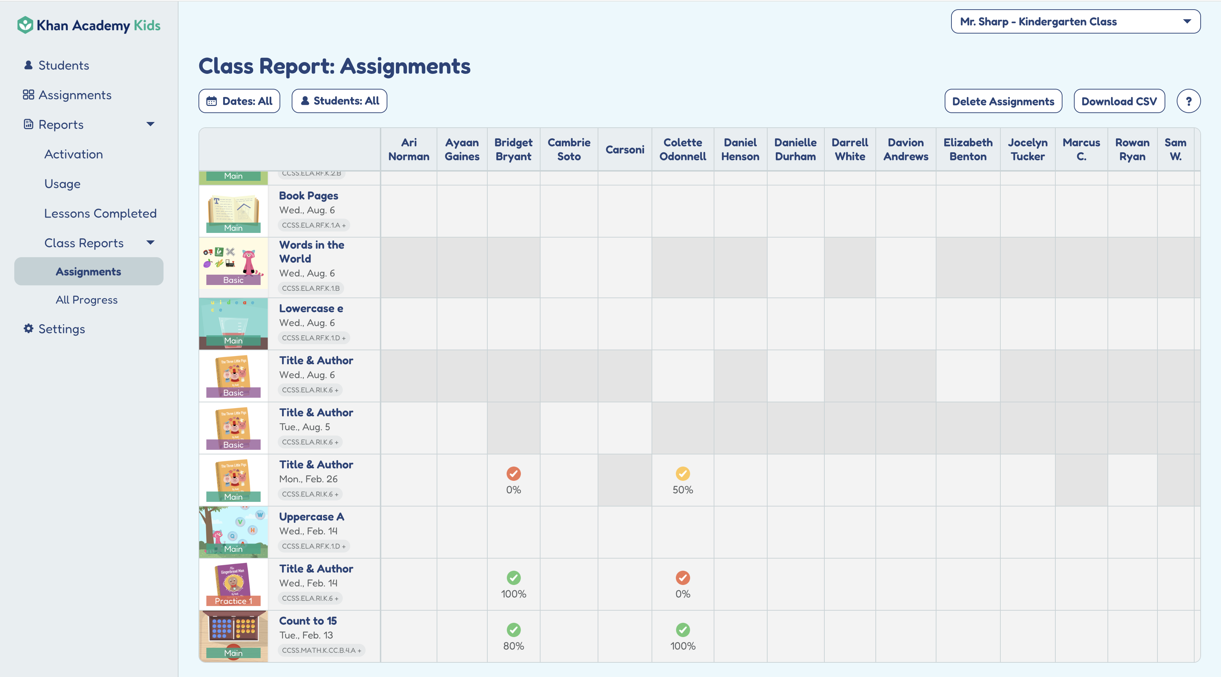Image resolution: width=1221 pixels, height=677 pixels.
Task: Click the Download CSV button
Action: pos(1119,101)
